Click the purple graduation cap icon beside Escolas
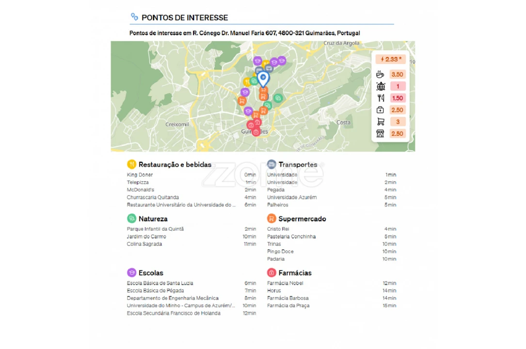 pyautogui.click(x=131, y=273)
